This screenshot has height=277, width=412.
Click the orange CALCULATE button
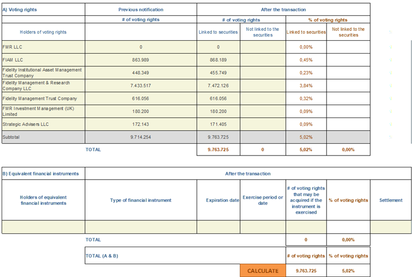[263, 270]
